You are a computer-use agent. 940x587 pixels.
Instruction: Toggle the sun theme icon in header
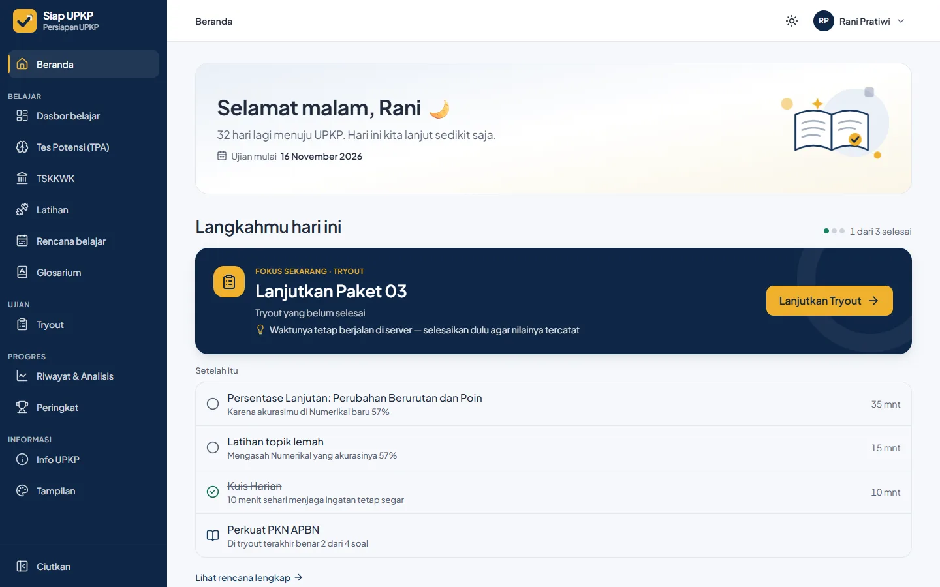click(792, 21)
